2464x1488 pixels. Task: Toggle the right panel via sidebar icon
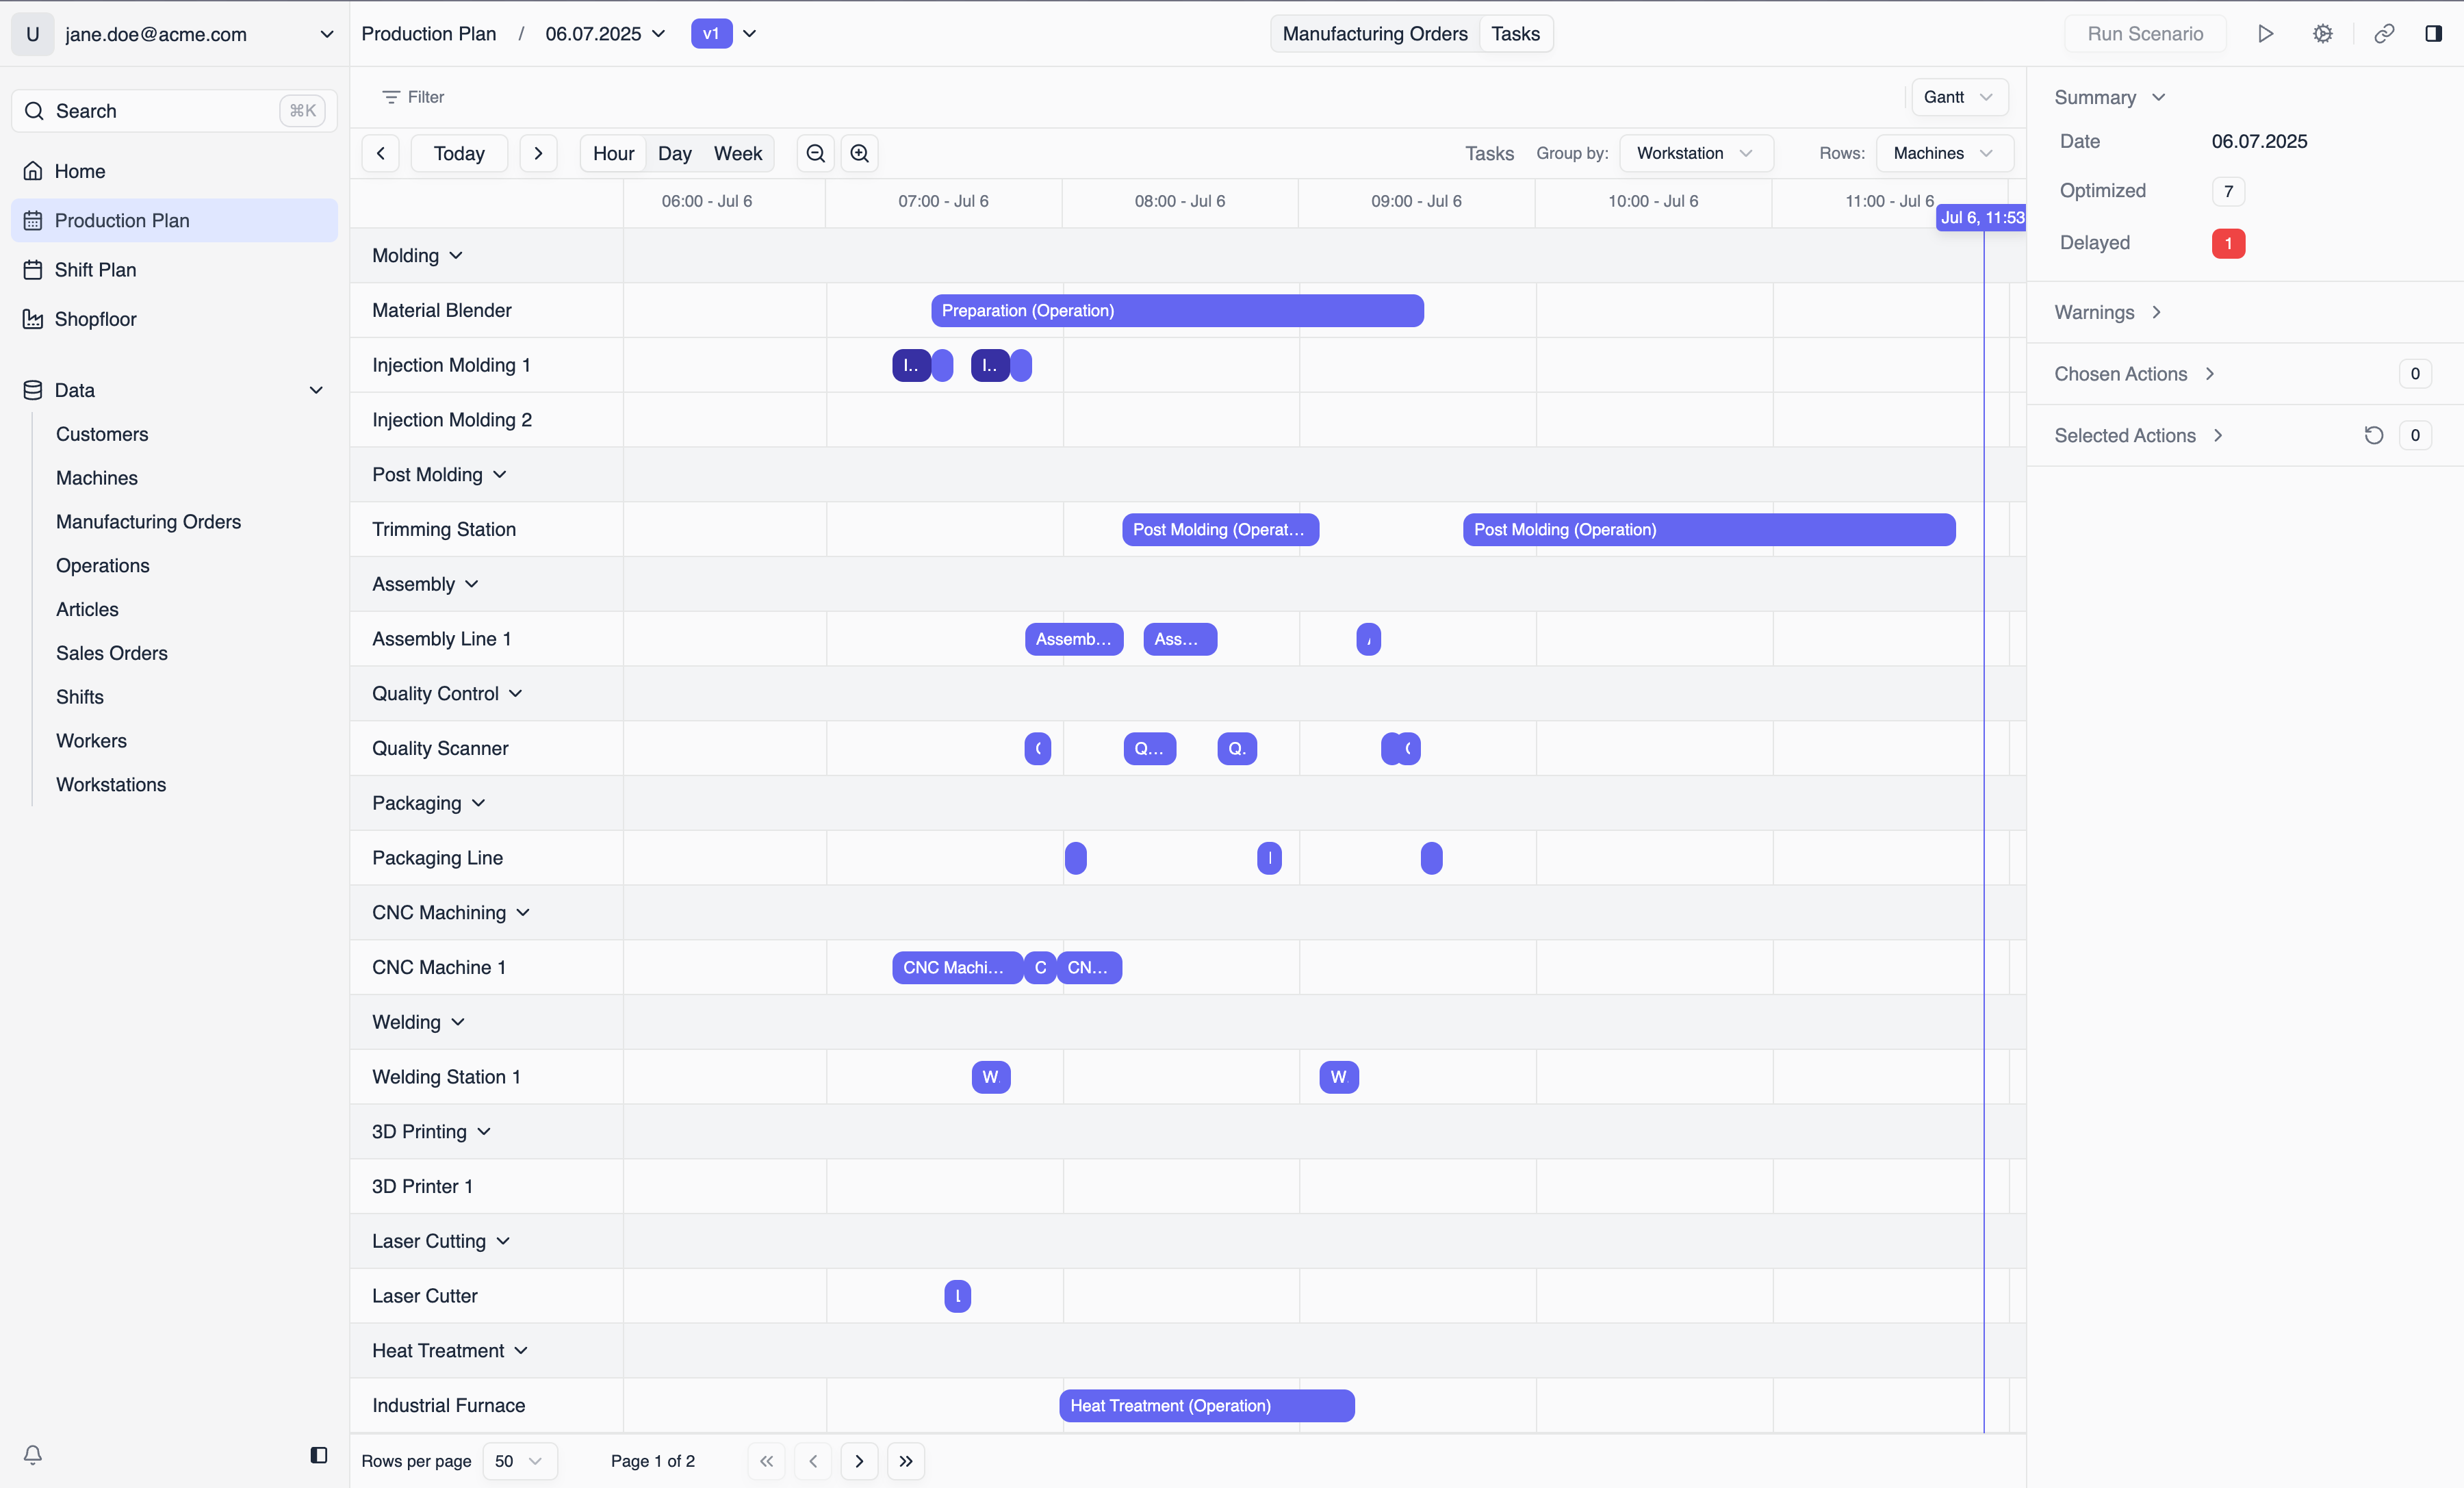2434,33
